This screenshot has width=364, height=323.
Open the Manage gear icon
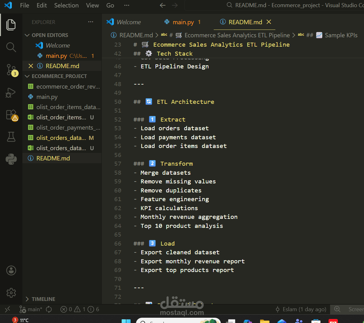pos(11,293)
